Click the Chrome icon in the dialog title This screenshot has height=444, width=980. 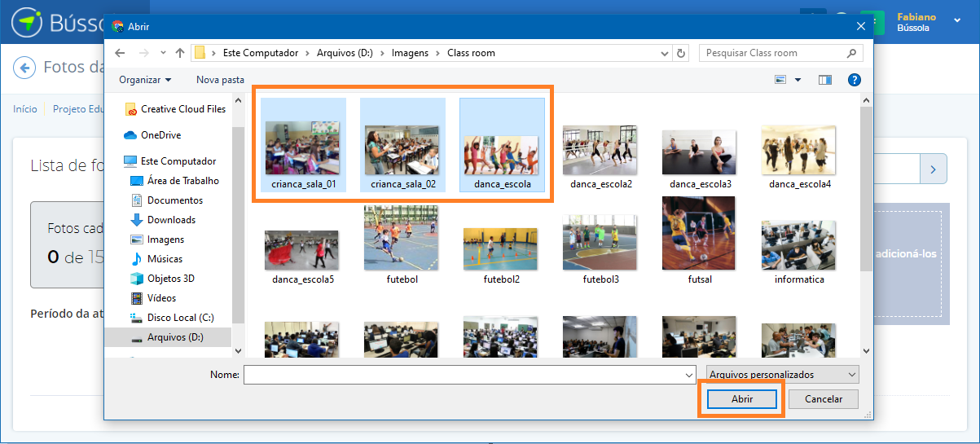click(x=118, y=26)
